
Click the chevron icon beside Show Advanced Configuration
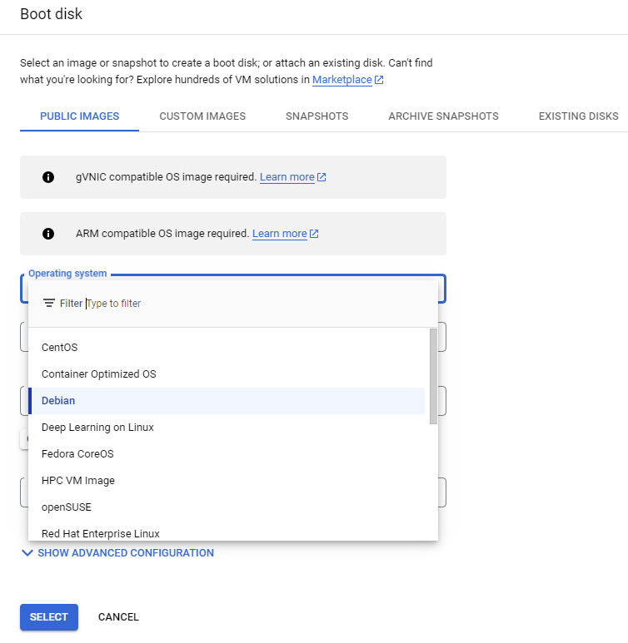click(27, 553)
